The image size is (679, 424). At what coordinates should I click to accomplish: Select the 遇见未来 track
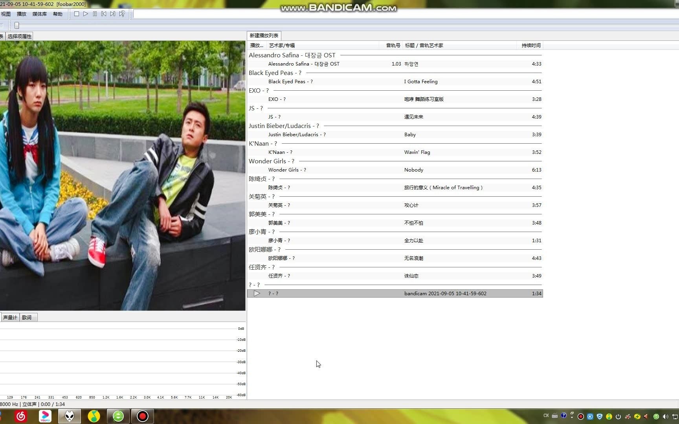395,117
